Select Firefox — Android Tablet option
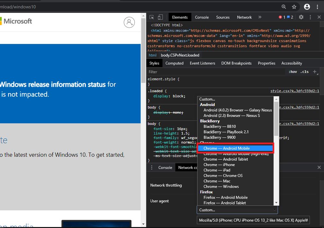This screenshot has height=228, width=324. [x=226, y=203]
